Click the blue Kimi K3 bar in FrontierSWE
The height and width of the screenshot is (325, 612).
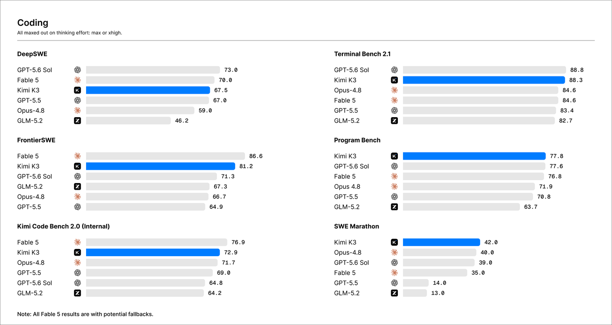click(x=161, y=166)
